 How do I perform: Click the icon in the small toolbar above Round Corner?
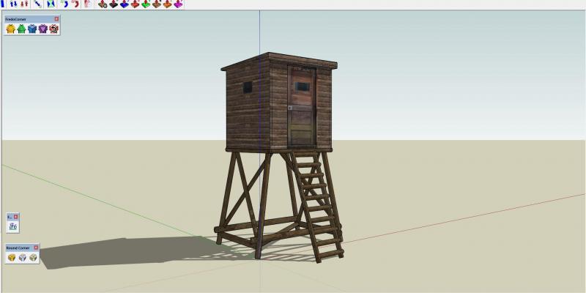click(12, 227)
